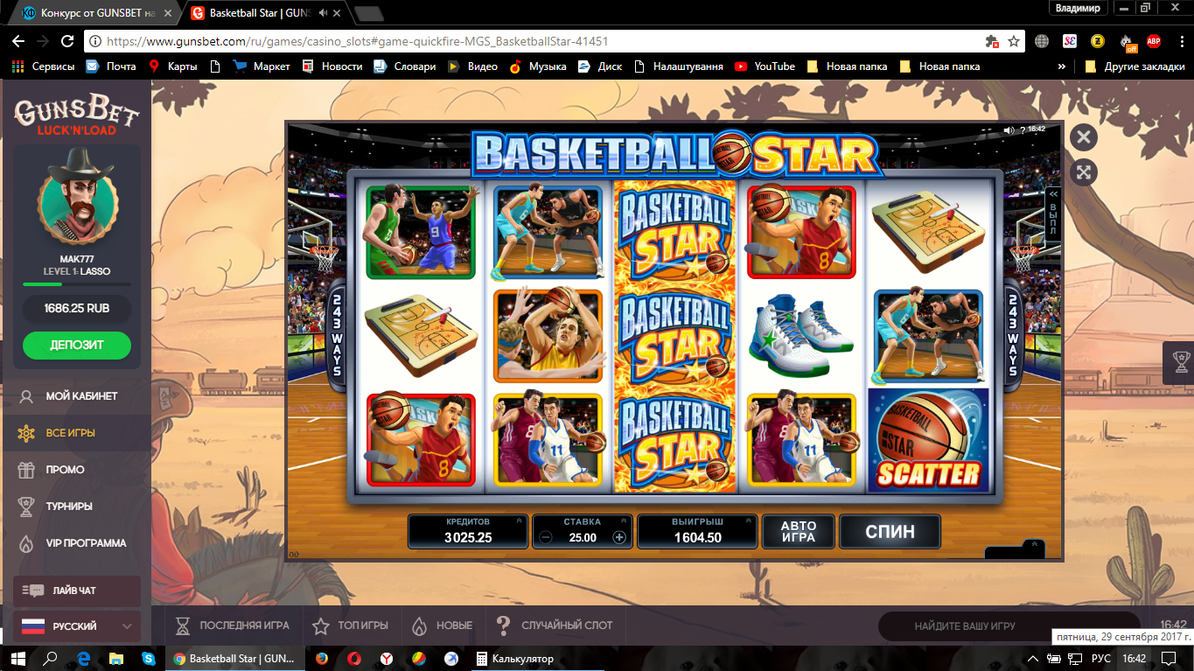Image resolution: width=1194 pixels, height=671 pixels.
Task: Select НОВЫЕ flame filter
Action: pyautogui.click(x=442, y=626)
